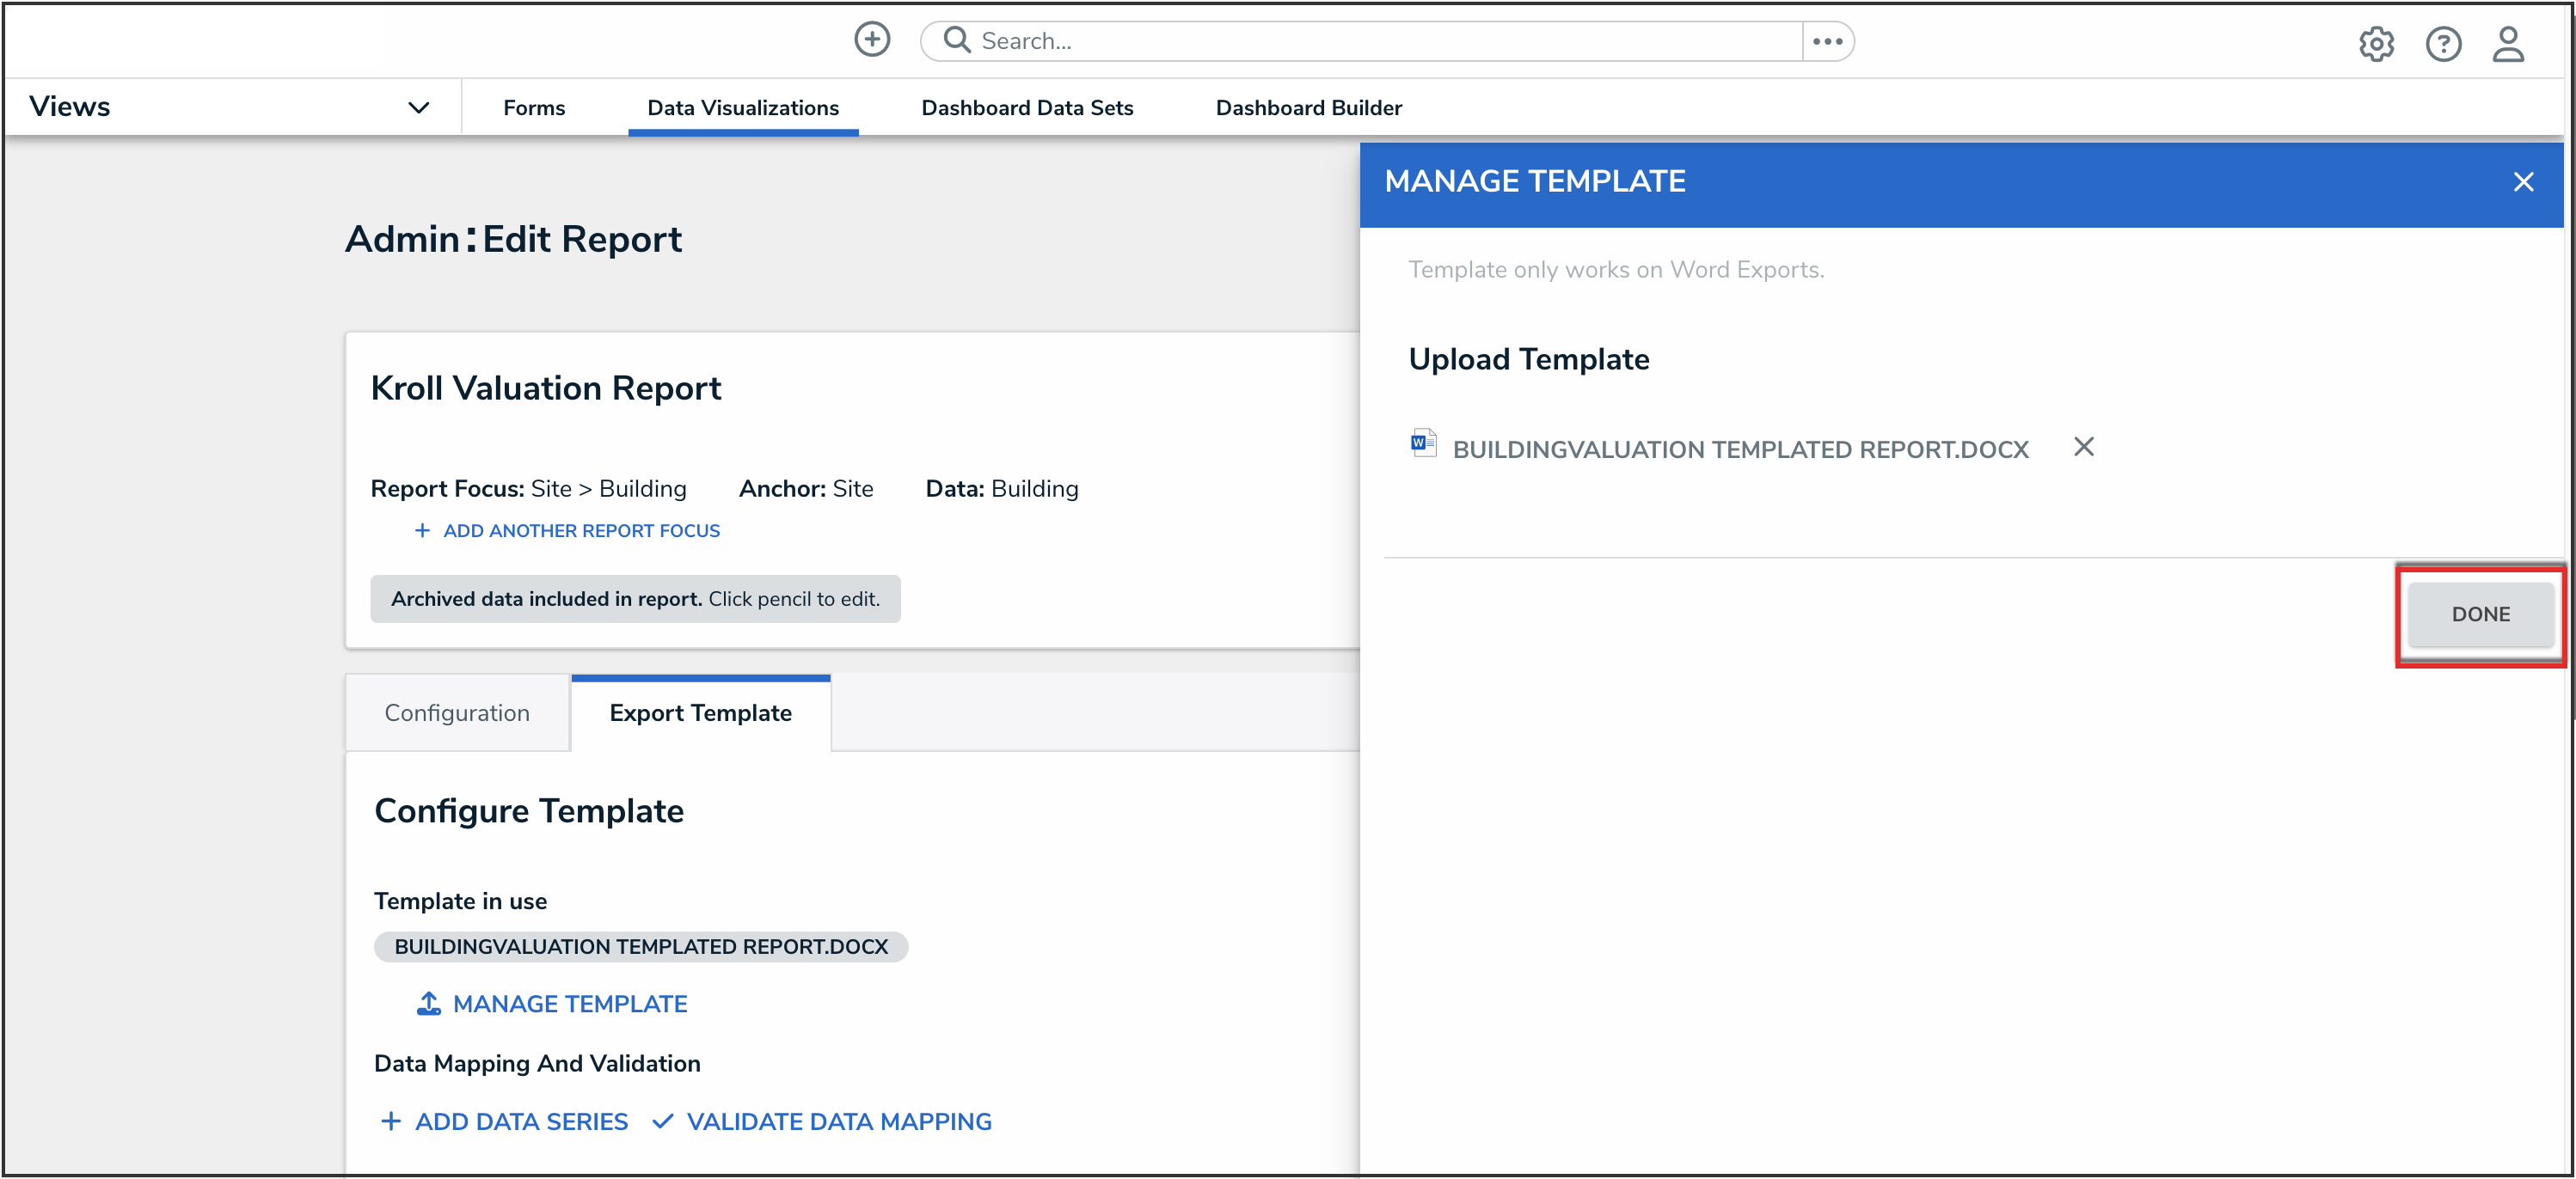Viewport: 2576px width, 1179px height.
Task: Open the Dashboard Data Sets tab
Action: tap(1026, 107)
